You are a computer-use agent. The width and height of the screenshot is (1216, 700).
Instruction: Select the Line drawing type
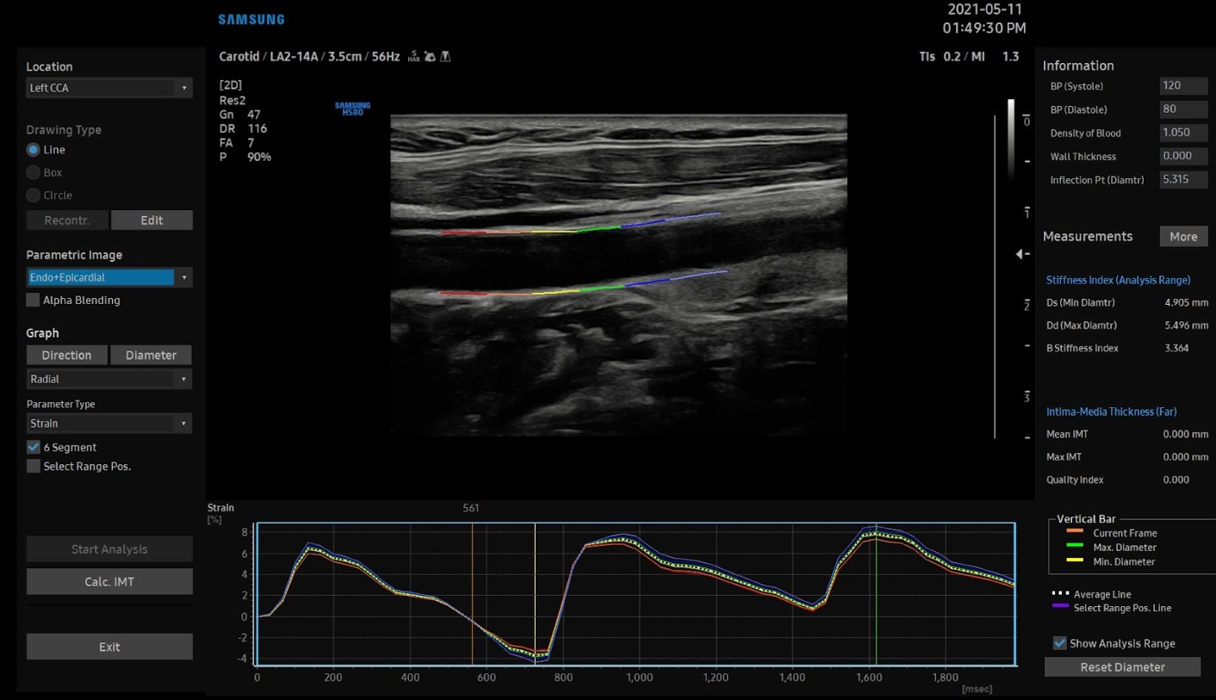34,150
